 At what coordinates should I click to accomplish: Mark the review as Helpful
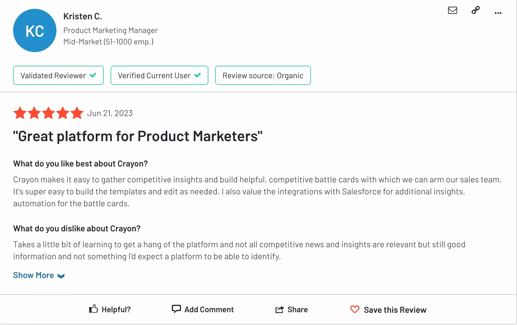(x=110, y=309)
